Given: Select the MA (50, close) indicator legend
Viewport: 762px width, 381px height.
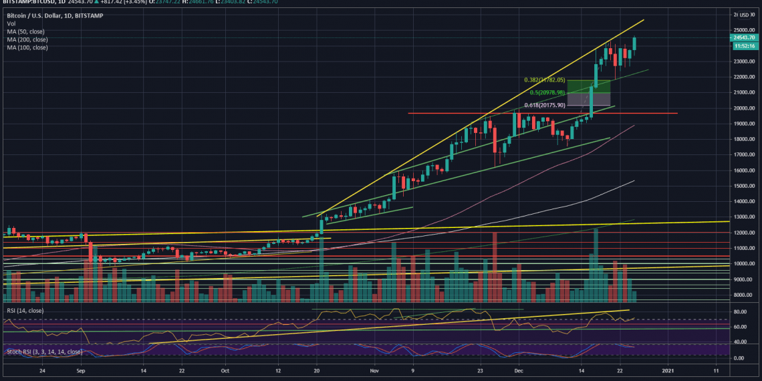Looking at the screenshot, I should pyautogui.click(x=25, y=31).
